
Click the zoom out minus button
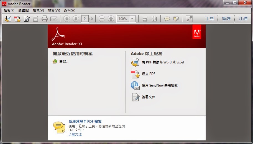(102, 19)
